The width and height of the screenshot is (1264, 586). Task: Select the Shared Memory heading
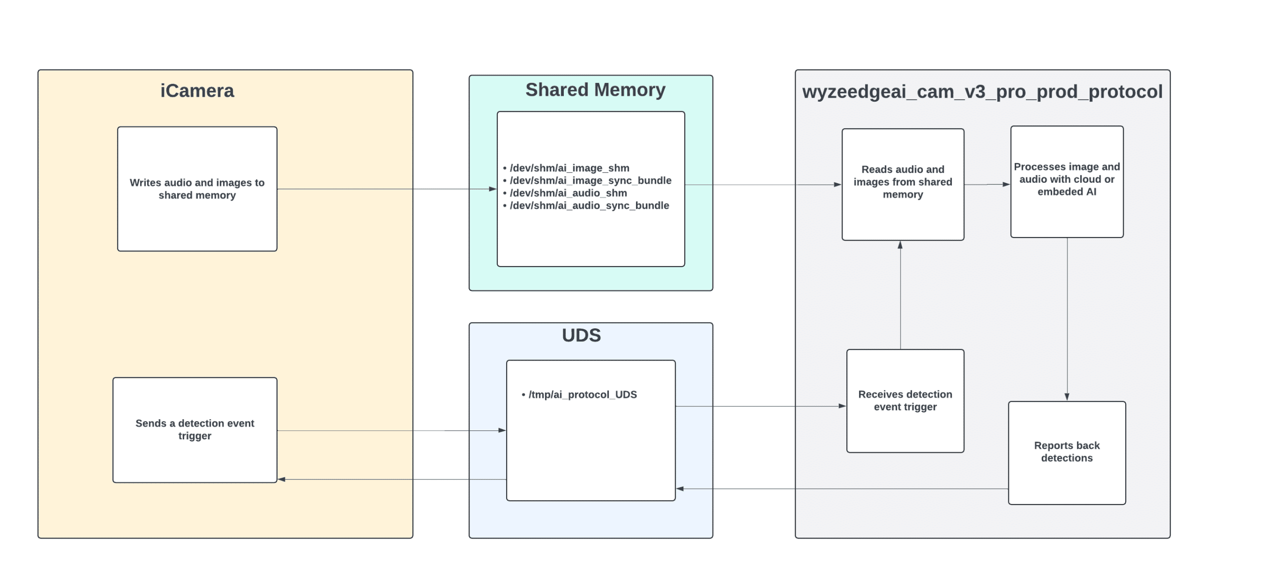tap(595, 90)
